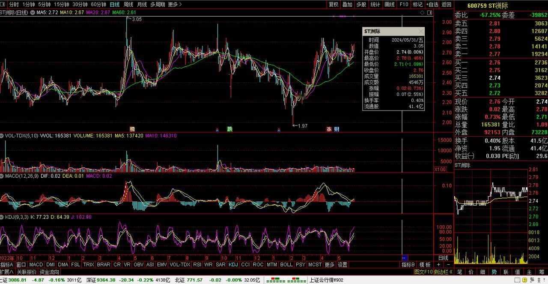Open the 多周期 menu
548x284 pixels.
point(157,4)
